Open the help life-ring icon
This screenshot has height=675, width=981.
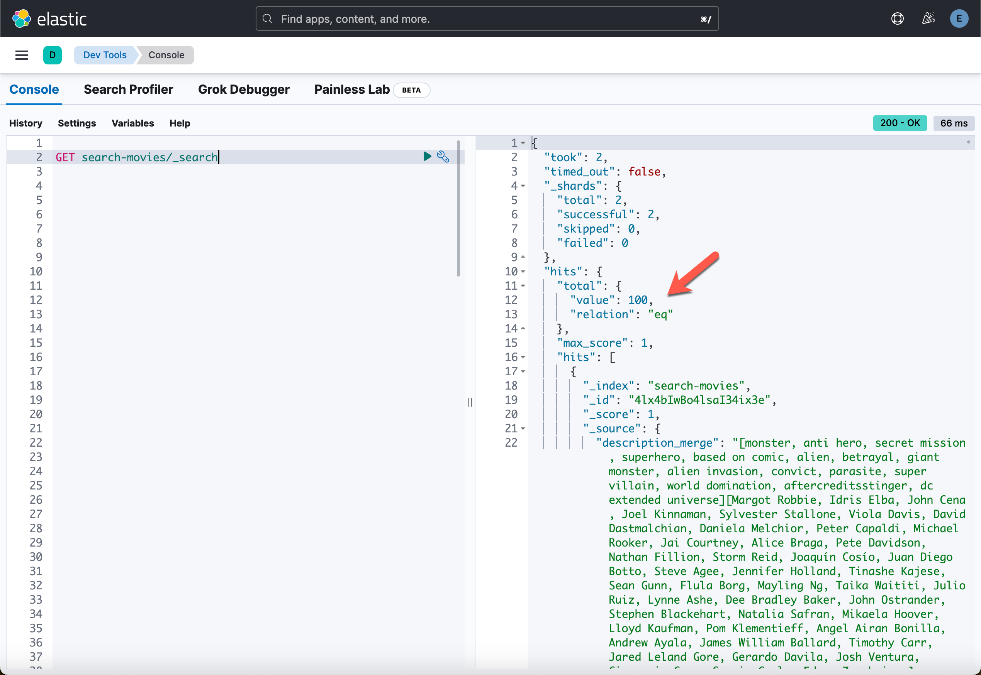tap(898, 18)
